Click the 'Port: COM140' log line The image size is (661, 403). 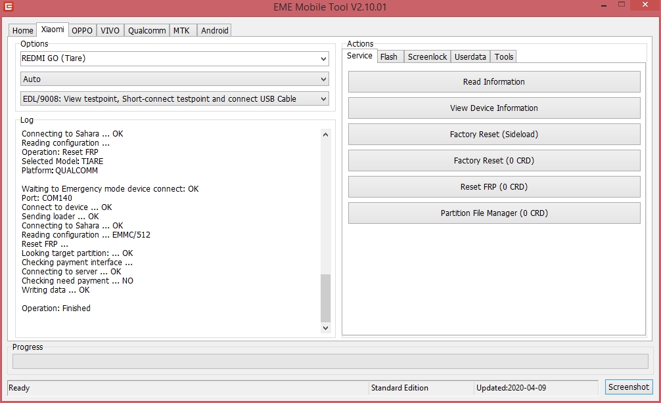coord(47,198)
